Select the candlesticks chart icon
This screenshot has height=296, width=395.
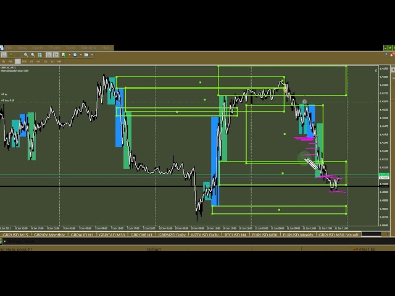11,55
